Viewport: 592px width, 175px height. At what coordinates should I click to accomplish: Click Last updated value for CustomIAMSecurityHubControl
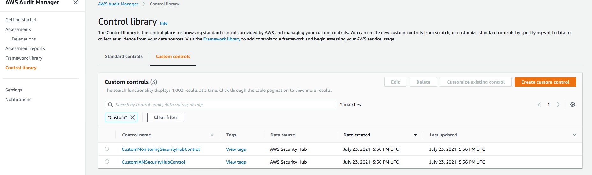point(457,162)
